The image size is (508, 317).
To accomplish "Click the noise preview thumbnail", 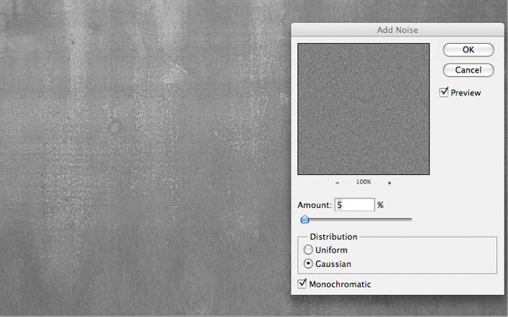I will click(x=363, y=109).
